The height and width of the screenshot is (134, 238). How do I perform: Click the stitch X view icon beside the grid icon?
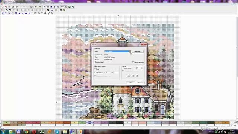coord(64,10)
